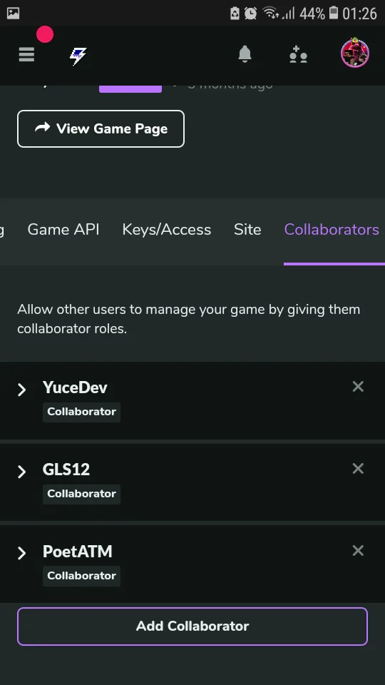Select the Collaborators tab
The width and height of the screenshot is (385, 685).
[x=332, y=229]
